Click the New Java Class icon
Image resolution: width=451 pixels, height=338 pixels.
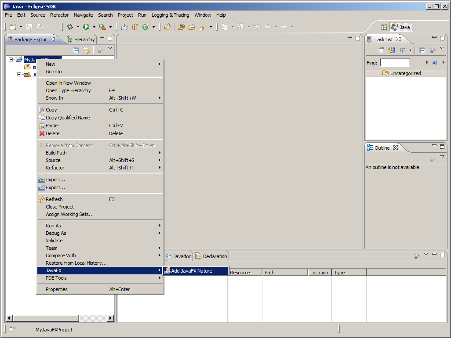146,27
